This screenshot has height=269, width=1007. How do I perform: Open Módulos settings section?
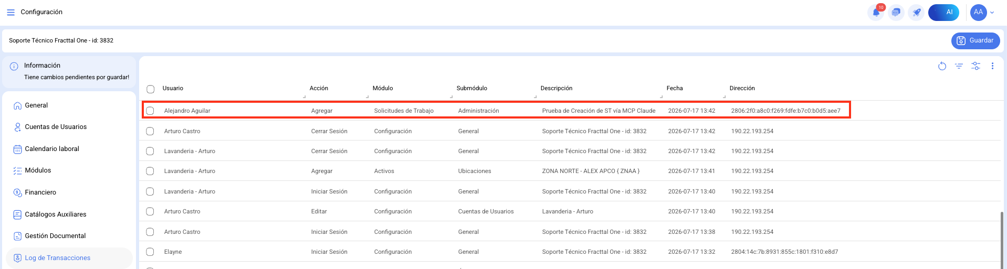[x=38, y=170]
